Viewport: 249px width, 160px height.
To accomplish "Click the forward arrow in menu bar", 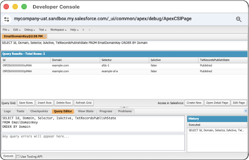I will click(89, 30).
